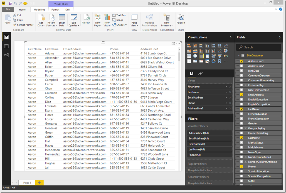This screenshot has width=286, height=193.
Task: Check the MaritalStatus field
Action: click(x=241, y=142)
